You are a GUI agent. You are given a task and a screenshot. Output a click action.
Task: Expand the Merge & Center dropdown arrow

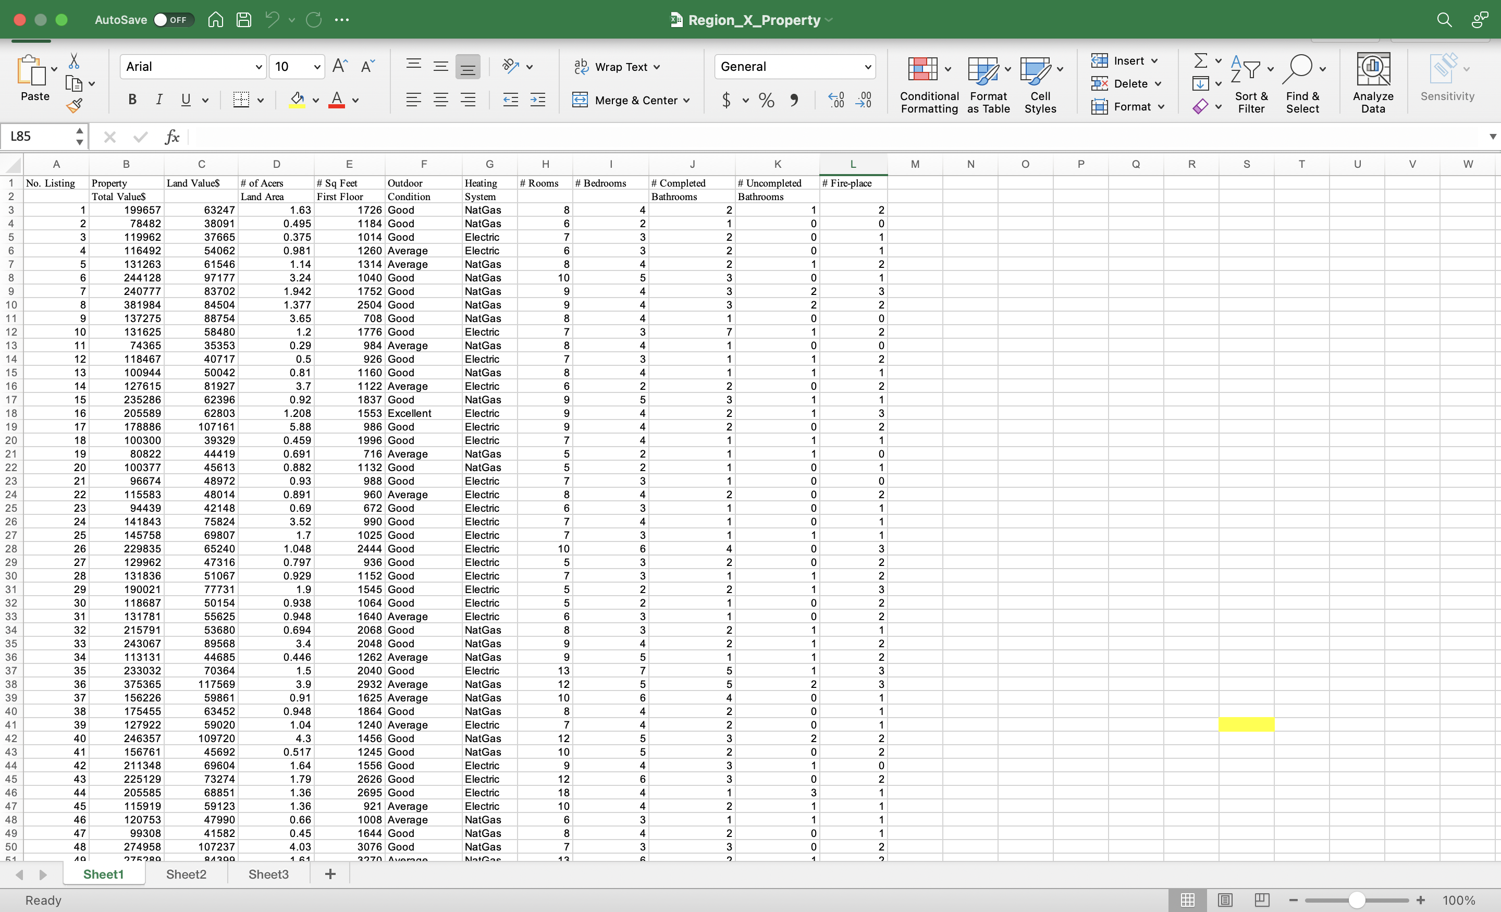pos(686,101)
